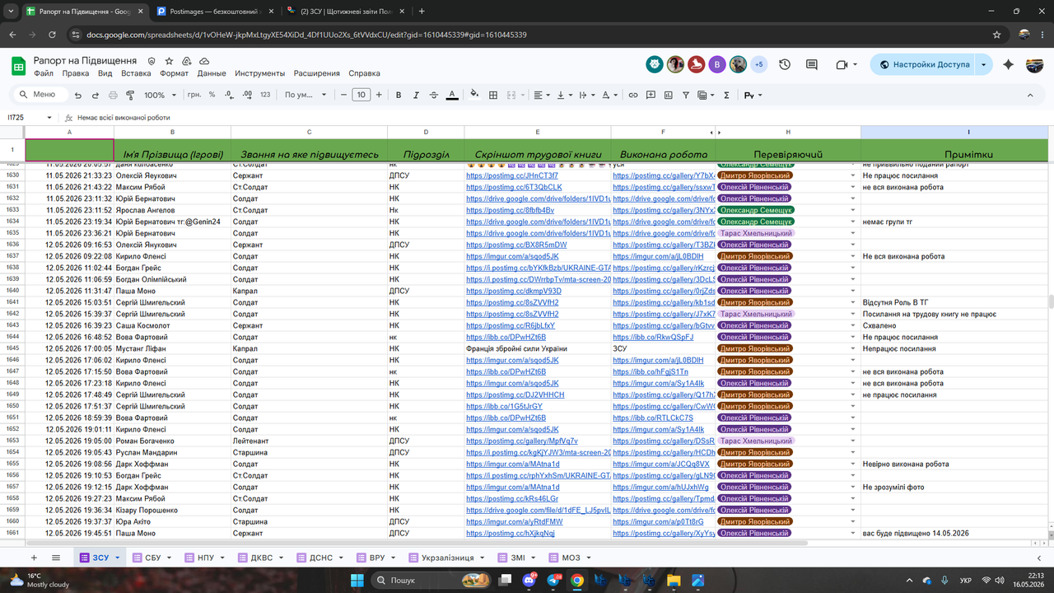Increase font size with plus
Viewport: 1054px width, 593px height.
pyautogui.click(x=379, y=95)
